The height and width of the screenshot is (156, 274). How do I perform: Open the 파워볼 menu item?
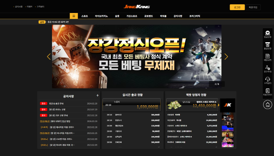click(163, 16)
